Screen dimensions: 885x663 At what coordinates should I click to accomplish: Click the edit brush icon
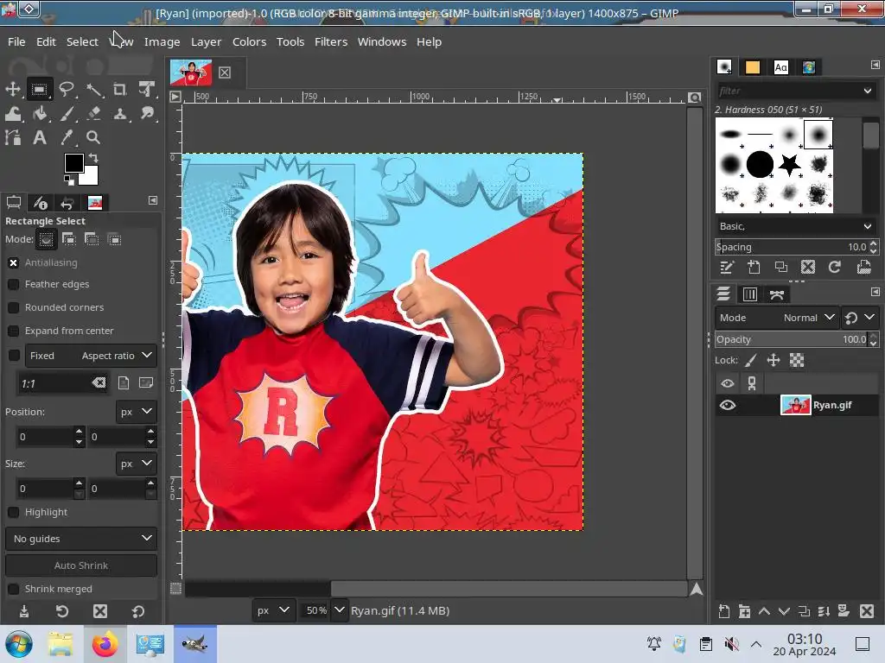726,268
